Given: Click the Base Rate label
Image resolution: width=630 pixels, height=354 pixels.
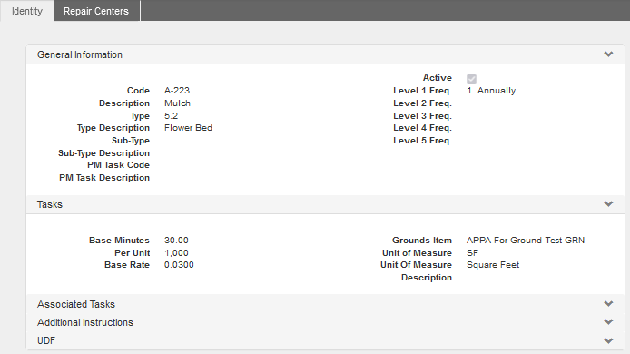Looking at the screenshot, I should click(x=127, y=265).
